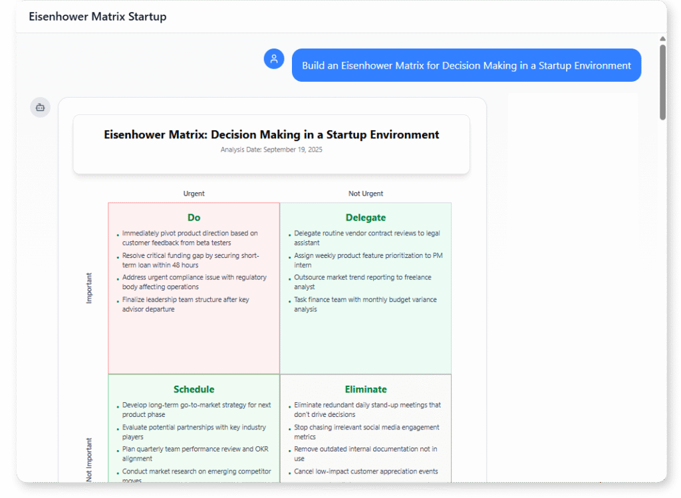The width and height of the screenshot is (681, 498).
Task: Click the bullet about redundant stand-up meetings
Action: (366, 409)
